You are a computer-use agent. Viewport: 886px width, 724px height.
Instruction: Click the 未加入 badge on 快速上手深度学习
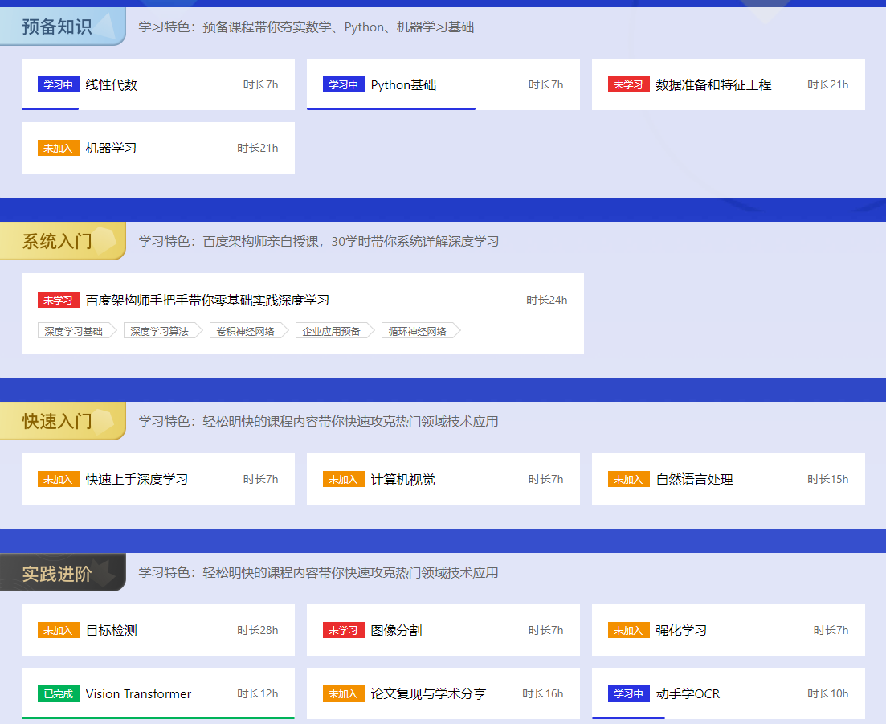coord(58,479)
